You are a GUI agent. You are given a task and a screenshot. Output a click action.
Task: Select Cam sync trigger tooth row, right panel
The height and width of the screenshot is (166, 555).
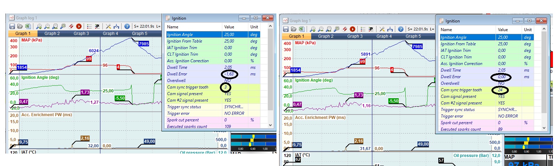[461, 90]
